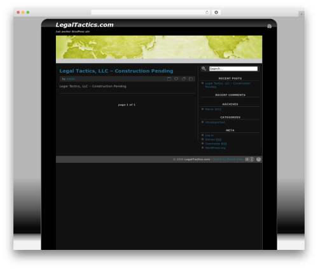This screenshot has width=318, height=269.
Task: Open the Log in link
Action: (x=209, y=135)
